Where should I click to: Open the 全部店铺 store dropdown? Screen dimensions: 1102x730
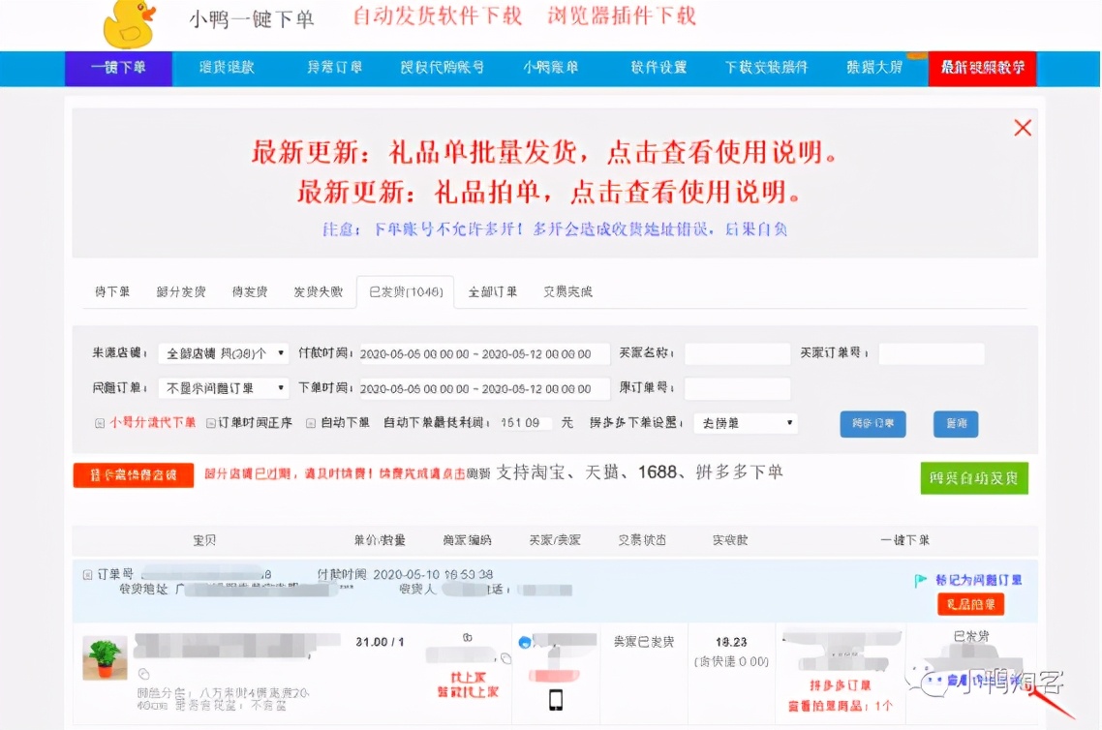pos(223,352)
